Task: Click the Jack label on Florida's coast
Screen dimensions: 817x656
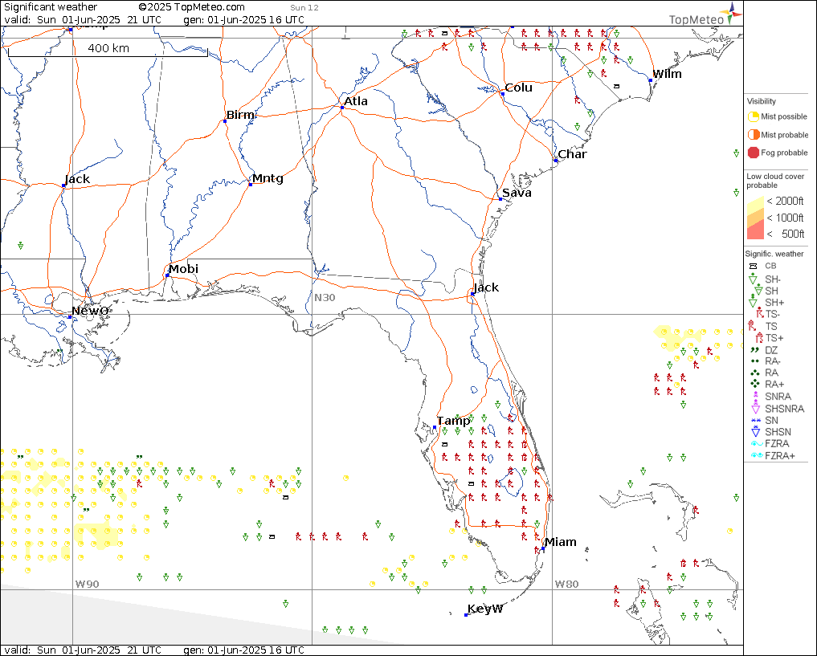Action: [x=486, y=287]
